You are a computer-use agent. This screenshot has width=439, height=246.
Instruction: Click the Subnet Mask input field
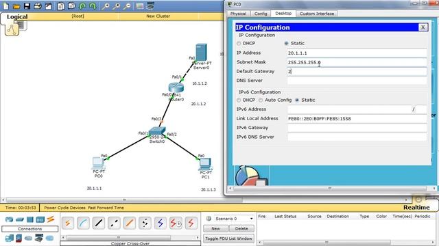357,62
